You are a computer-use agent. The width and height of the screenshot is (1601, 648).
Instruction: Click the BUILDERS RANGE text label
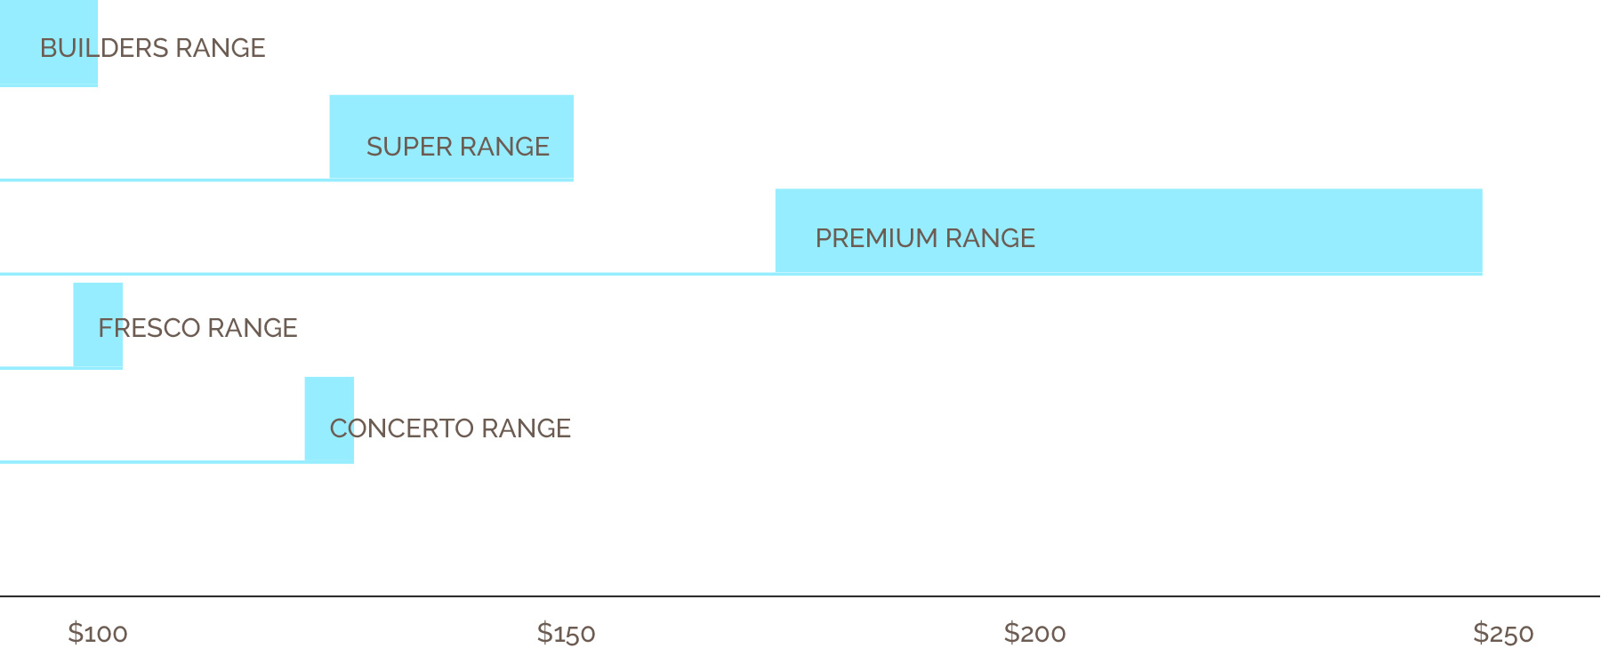point(153,48)
